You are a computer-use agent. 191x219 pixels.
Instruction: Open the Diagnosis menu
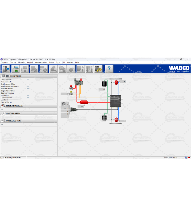[5, 62]
